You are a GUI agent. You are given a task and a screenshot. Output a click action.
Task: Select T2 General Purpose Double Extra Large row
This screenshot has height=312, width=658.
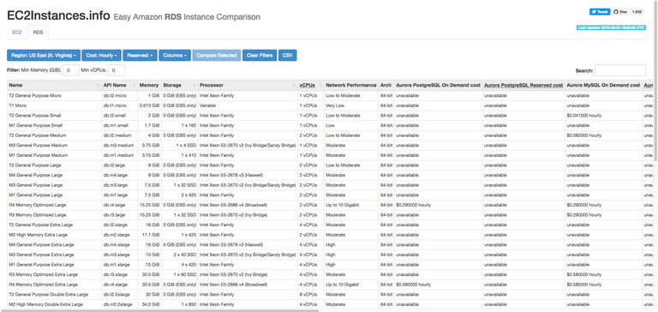pos(329,294)
